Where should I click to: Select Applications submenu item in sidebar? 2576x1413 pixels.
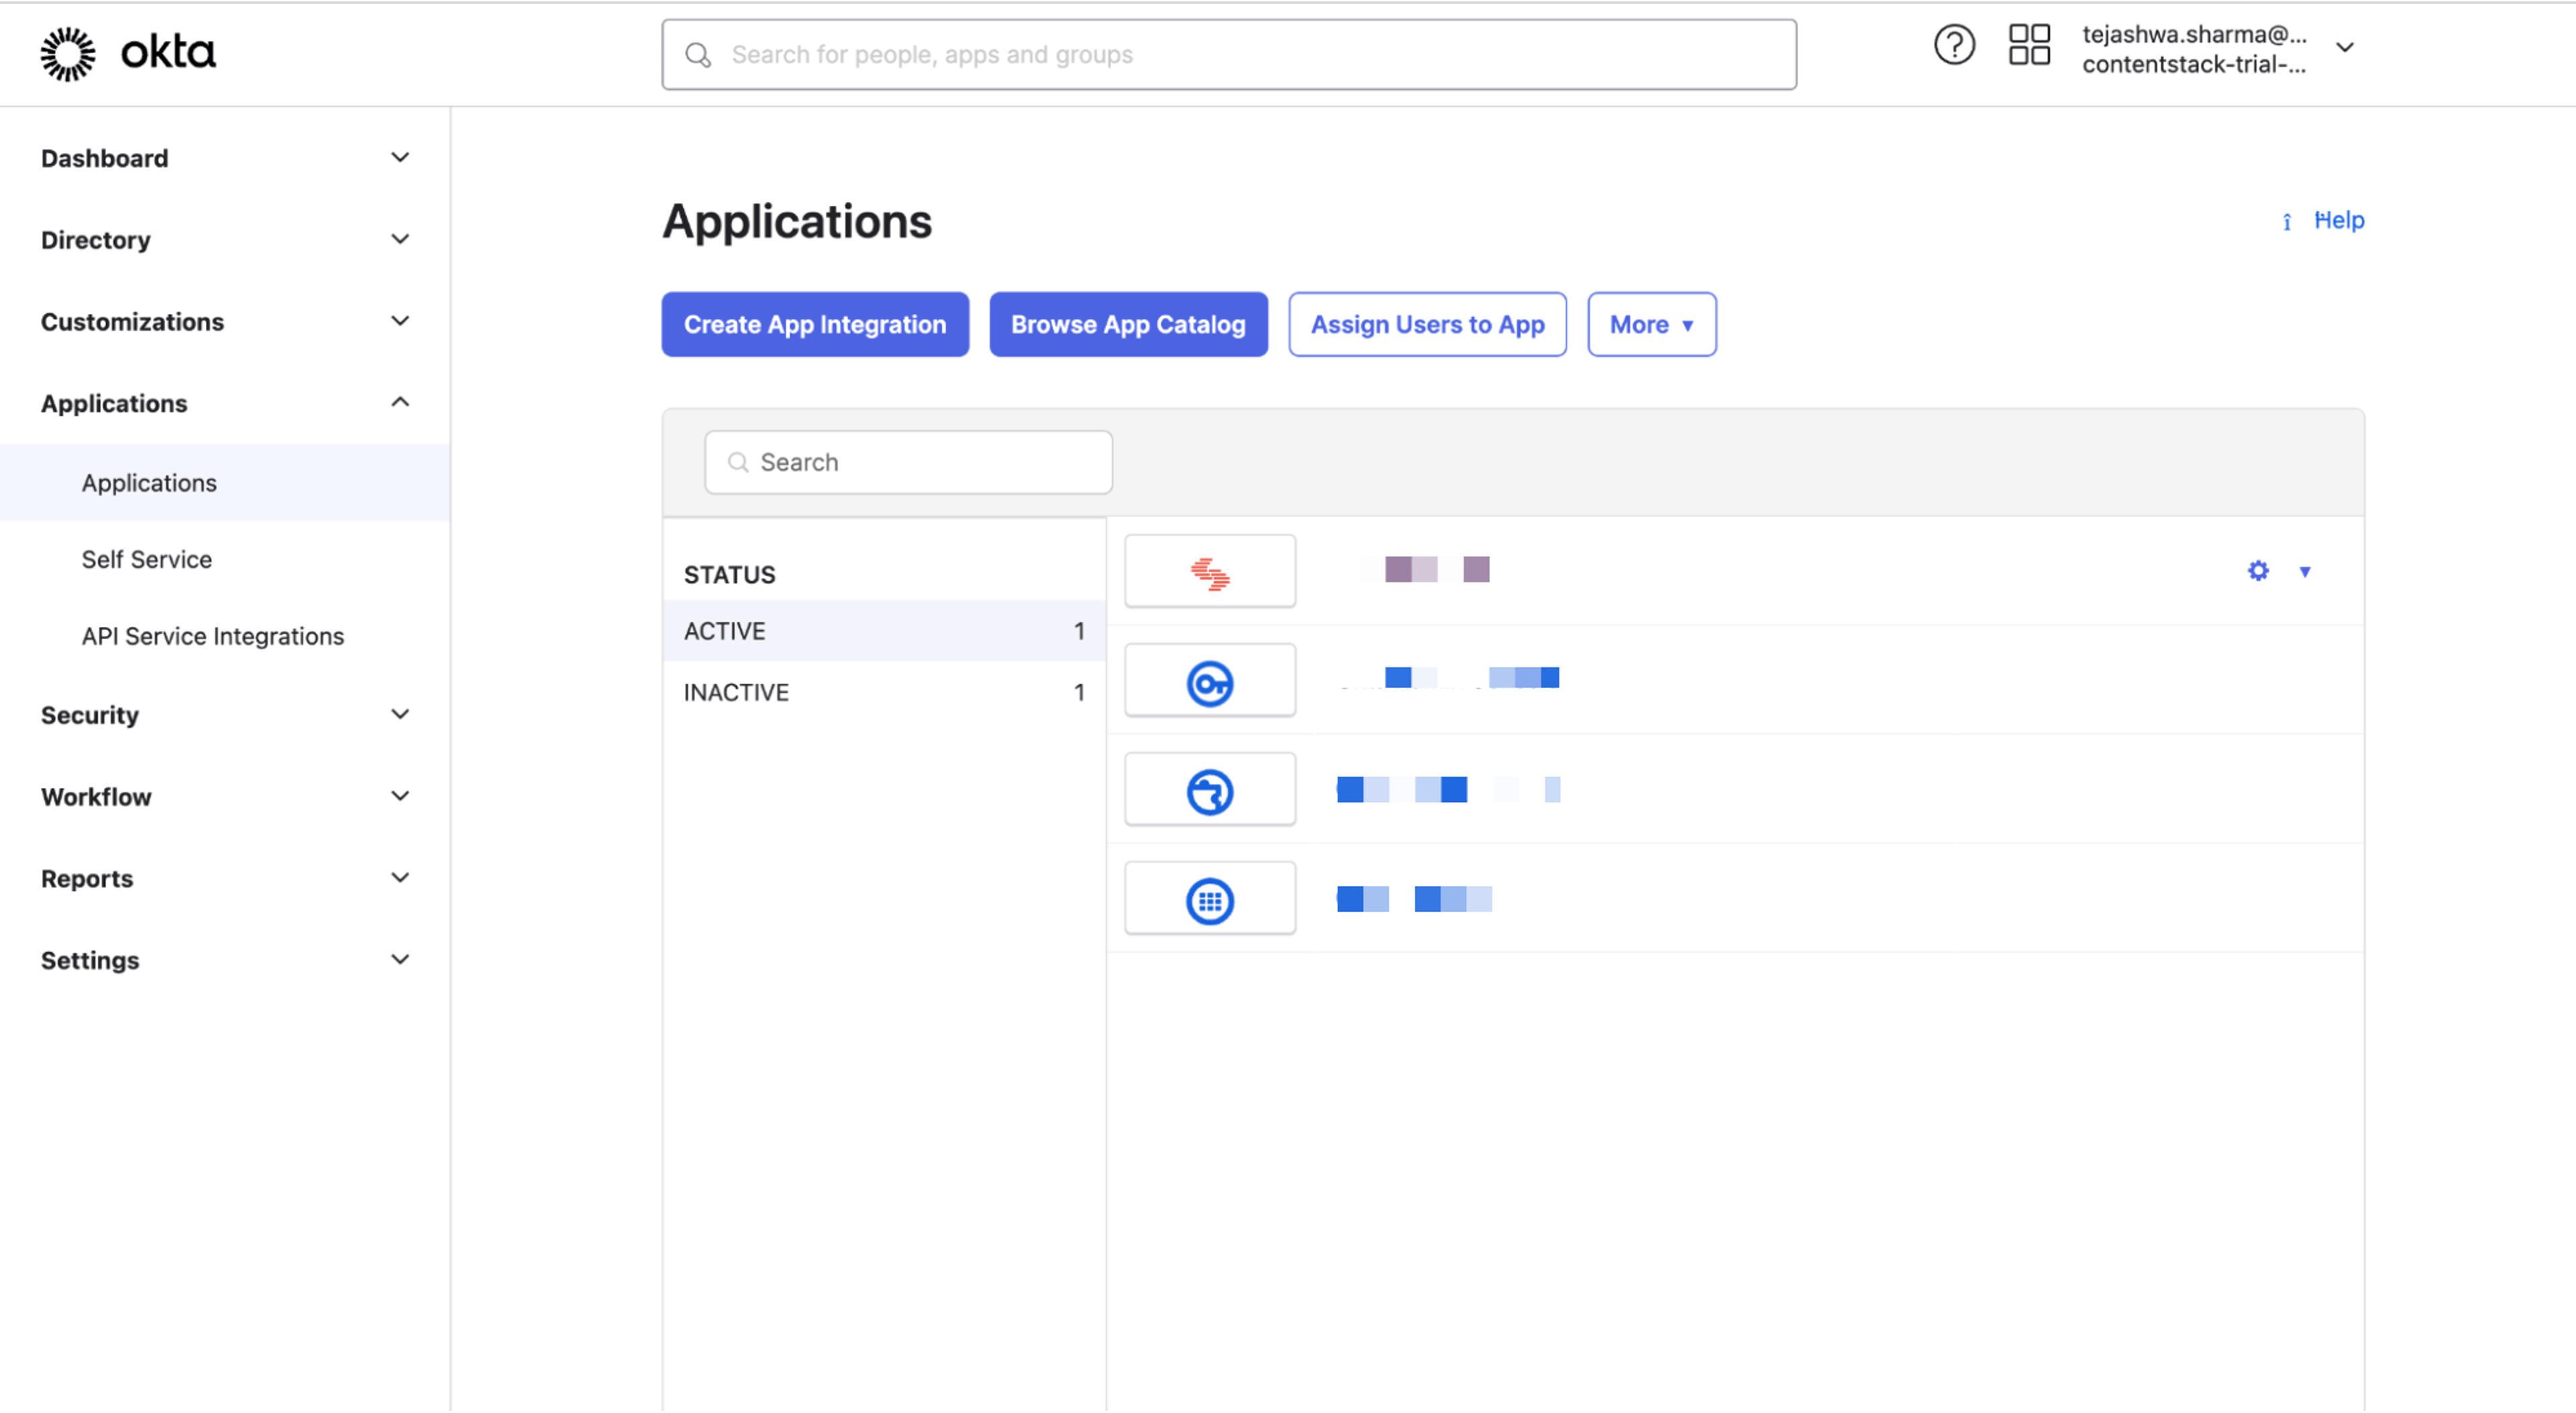coord(225,483)
